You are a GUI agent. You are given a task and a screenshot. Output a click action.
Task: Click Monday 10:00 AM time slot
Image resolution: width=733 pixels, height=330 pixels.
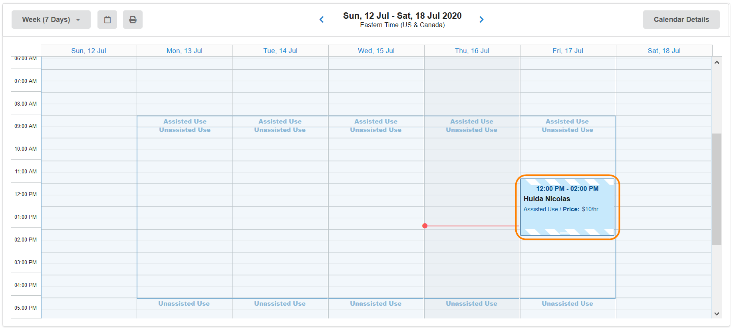185,149
